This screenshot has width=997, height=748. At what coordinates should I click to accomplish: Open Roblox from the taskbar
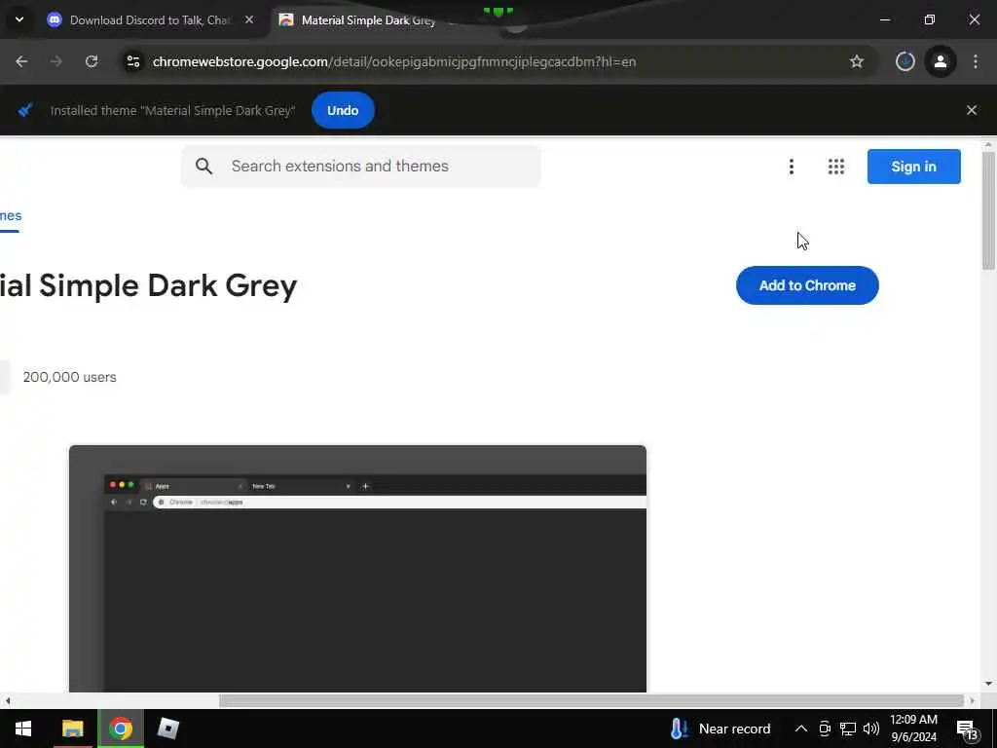tap(168, 729)
